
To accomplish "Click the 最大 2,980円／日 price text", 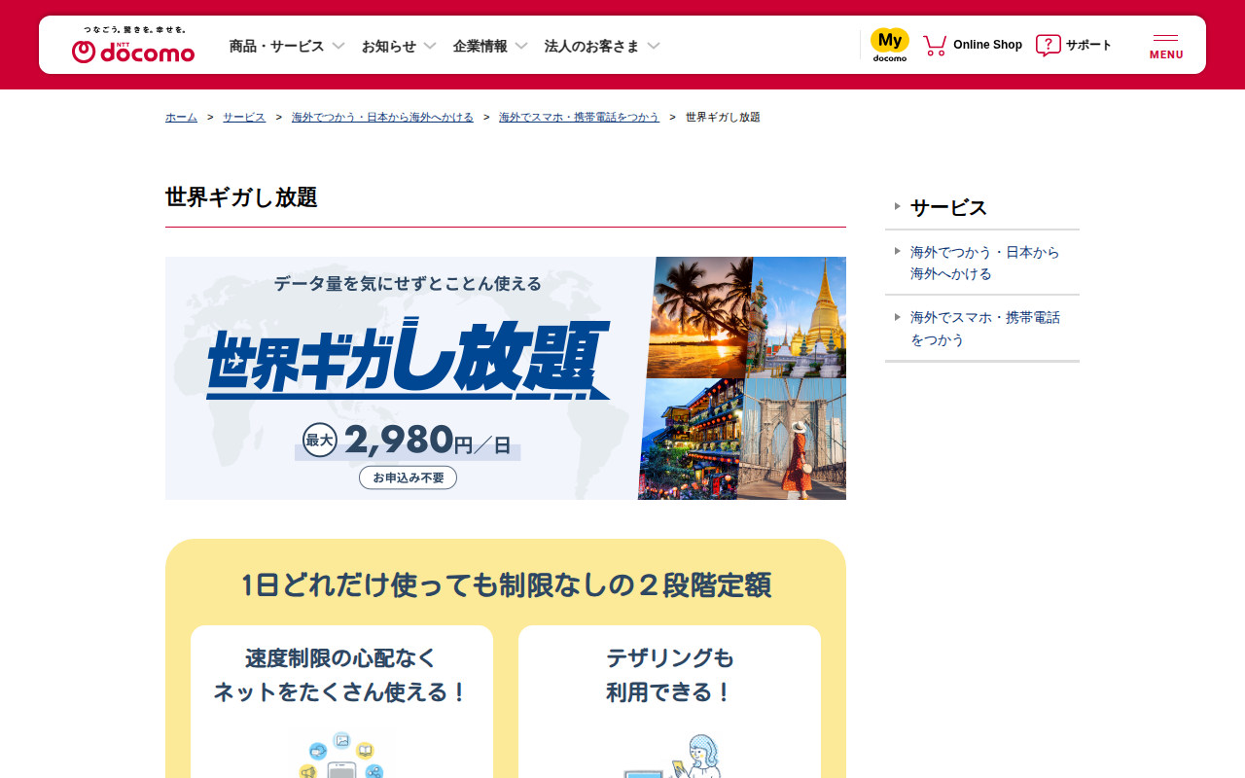I will pos(408,441).
